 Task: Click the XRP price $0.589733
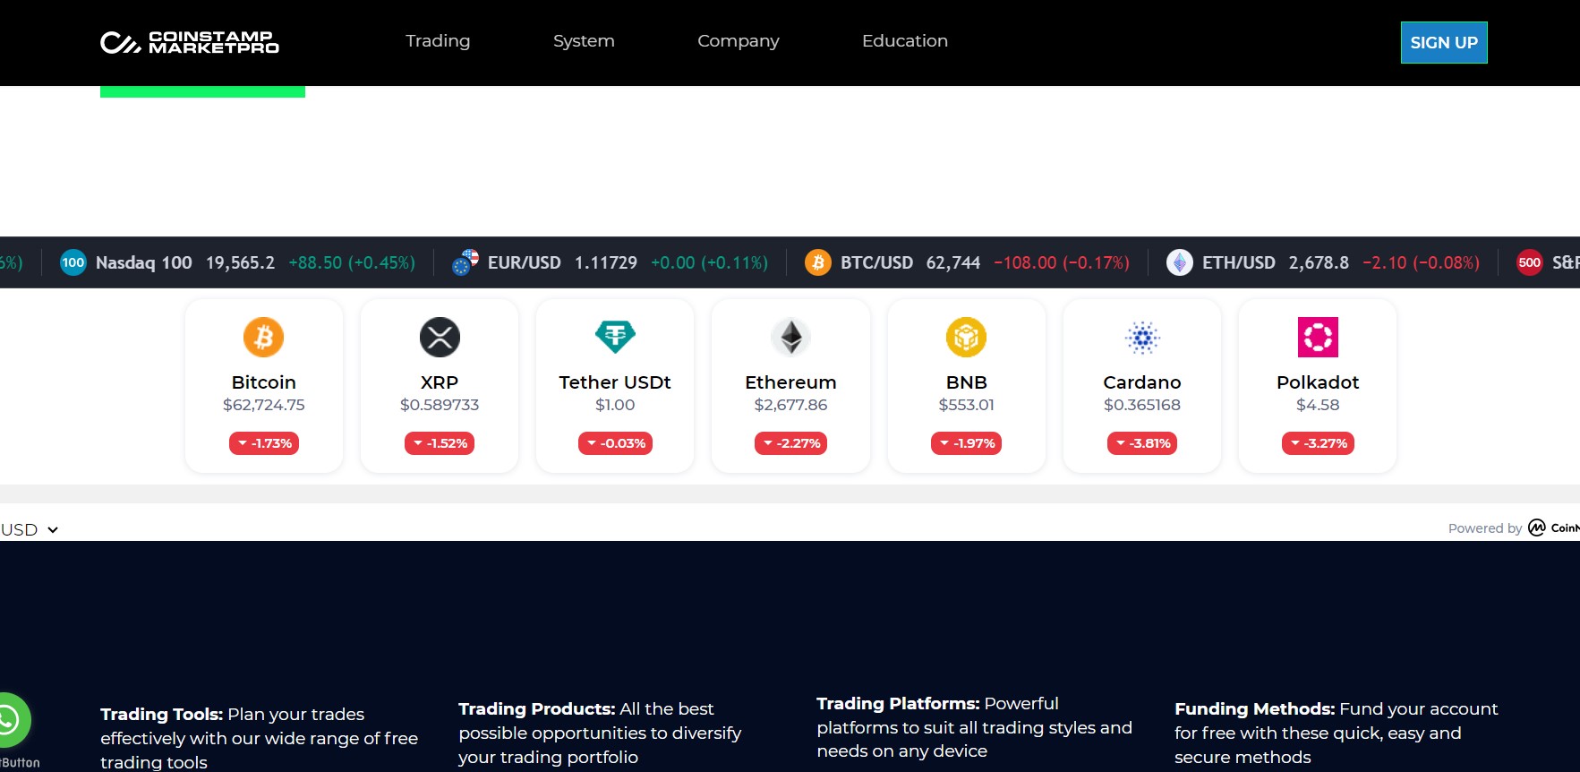pos(440,405)
